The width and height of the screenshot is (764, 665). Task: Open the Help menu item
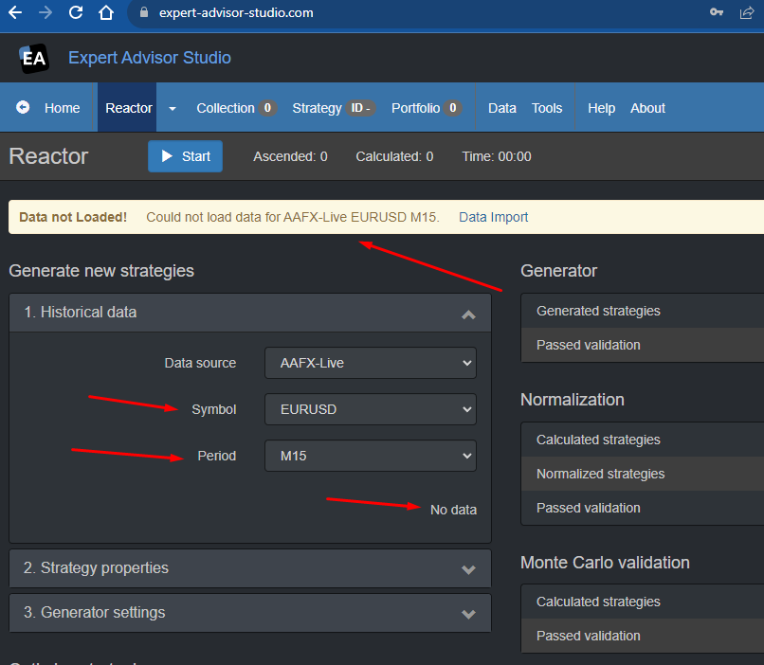pos(601,108)
